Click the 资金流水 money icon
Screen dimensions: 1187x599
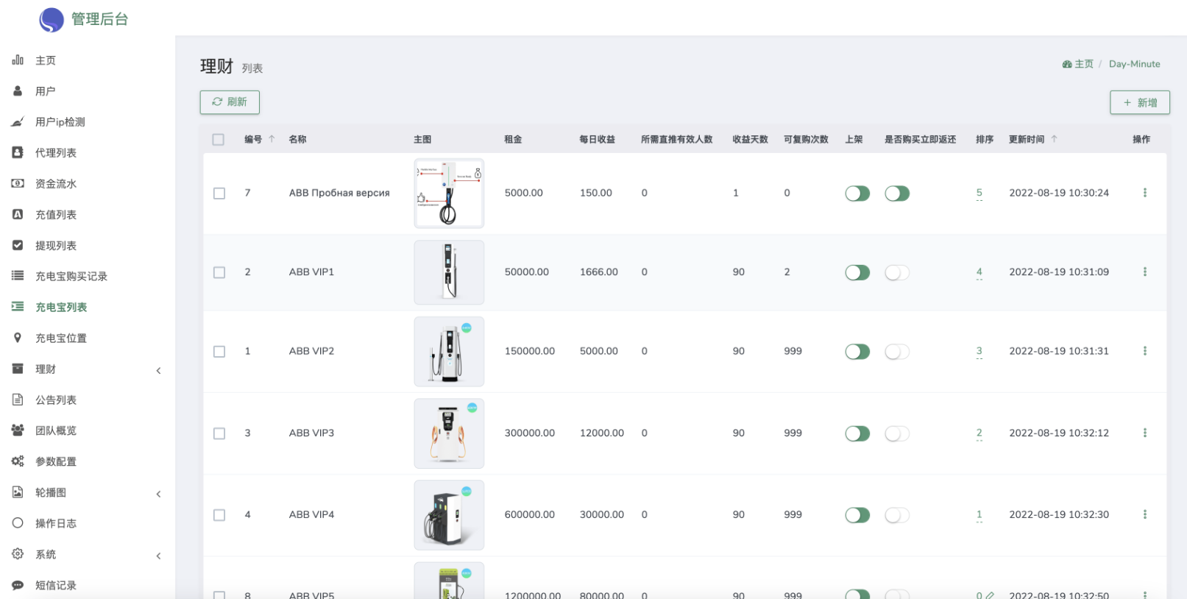click(18, 183)
